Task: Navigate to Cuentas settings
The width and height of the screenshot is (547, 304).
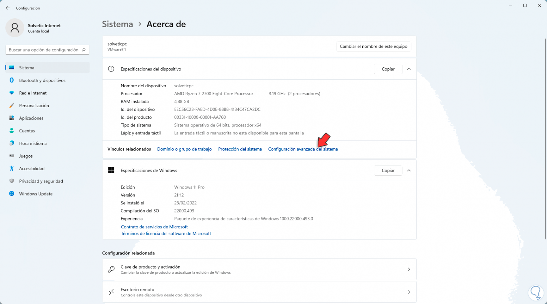Action: 47,131
